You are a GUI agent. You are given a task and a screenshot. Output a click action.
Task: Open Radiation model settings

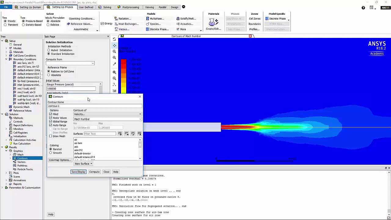[x=123, y=19]
